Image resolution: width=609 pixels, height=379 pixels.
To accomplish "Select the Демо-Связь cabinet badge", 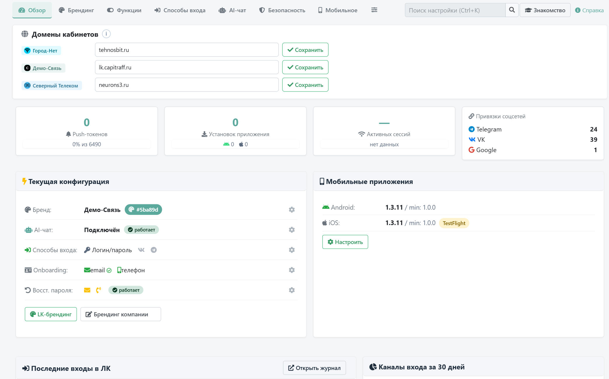I will [x=43, y=68].
